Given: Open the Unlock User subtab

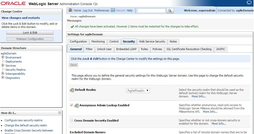Looking at the screenshot, I should (104, 49).
